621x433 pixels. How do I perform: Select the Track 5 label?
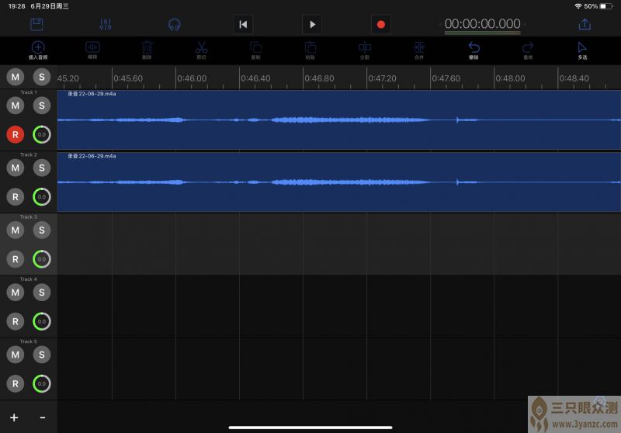pos(28,341)
